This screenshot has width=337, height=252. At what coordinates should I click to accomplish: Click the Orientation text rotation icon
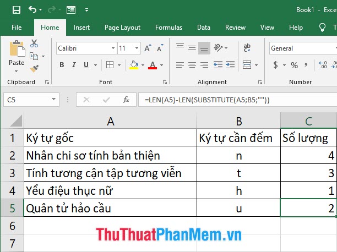pos(218,48)
